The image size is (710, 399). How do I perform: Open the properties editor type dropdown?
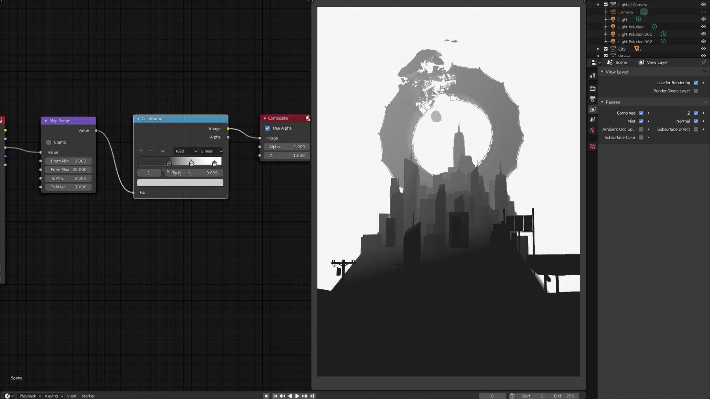pos(596,62)
